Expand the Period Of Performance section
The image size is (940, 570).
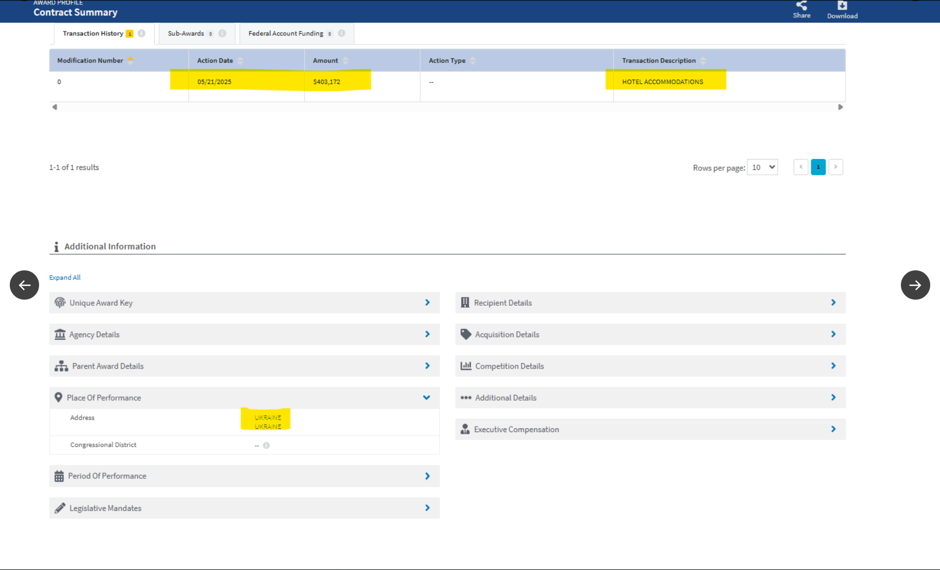[244, 476]
